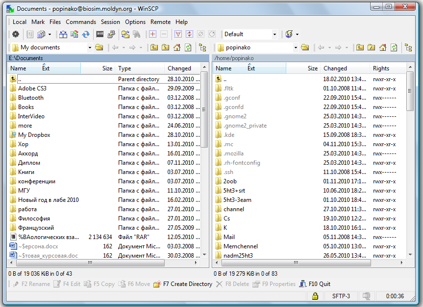
Task: Open the Options menu
Action: (135, 22)
